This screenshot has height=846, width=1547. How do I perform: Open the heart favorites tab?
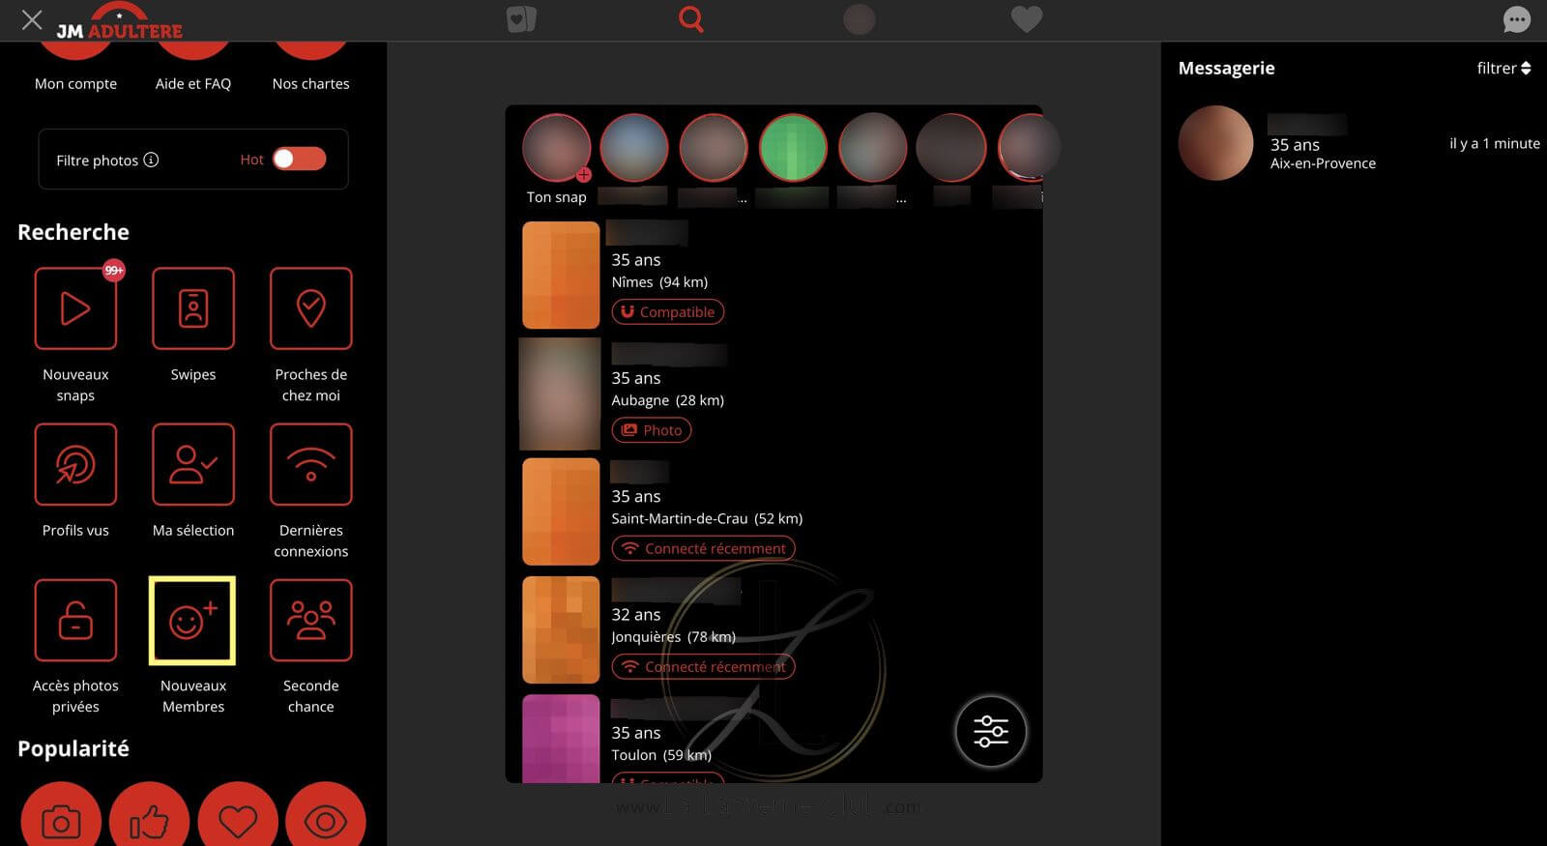(x=1026, y=19)
